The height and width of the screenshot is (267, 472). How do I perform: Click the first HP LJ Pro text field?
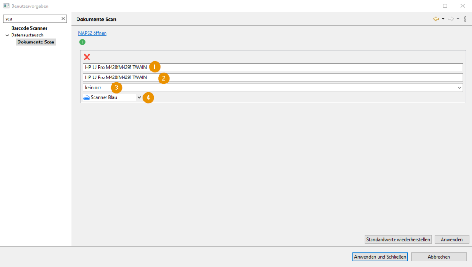pyautogui.click(x=272, y=67)
